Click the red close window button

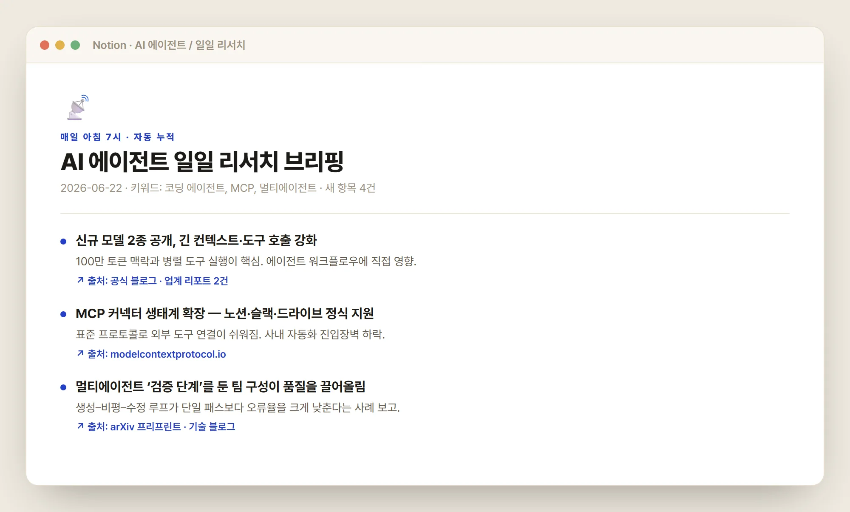click(x=45, y=45)
